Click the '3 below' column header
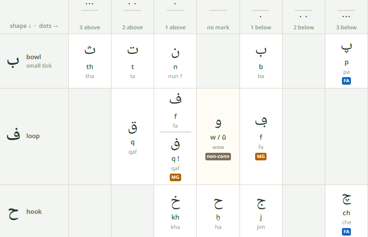 [346, 17]
